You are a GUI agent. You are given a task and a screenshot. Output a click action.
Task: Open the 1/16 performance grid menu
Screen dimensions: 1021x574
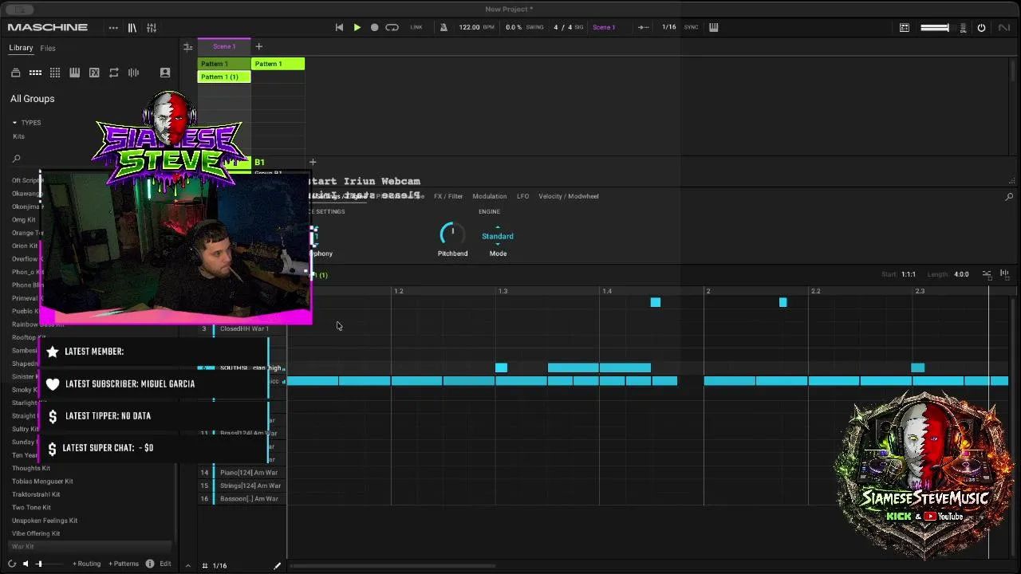[668, 27]
